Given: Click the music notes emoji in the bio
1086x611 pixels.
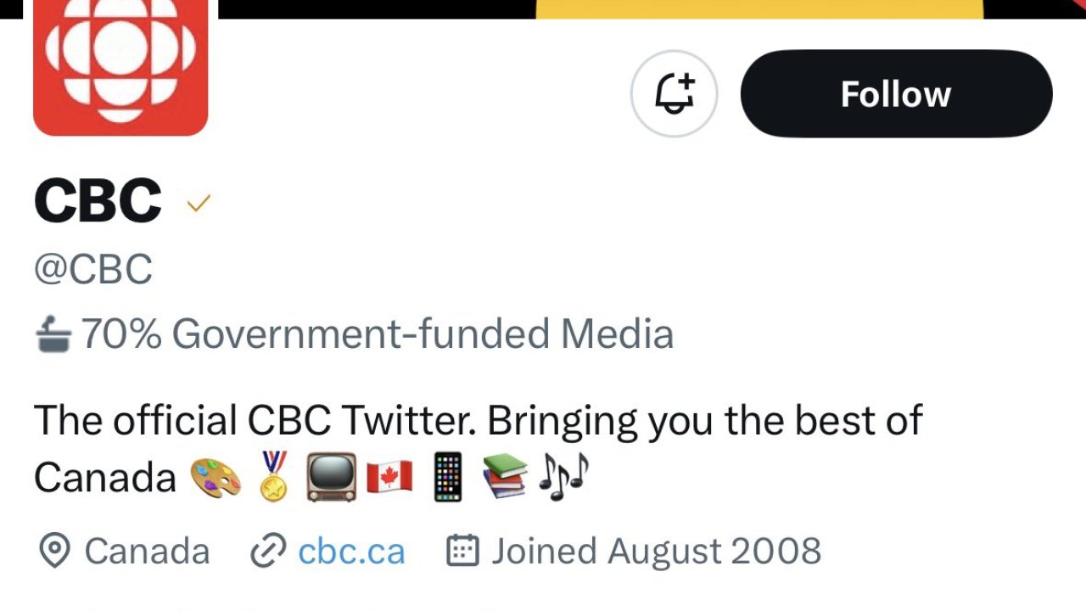Looking at the screenshot, I should 562,476.
